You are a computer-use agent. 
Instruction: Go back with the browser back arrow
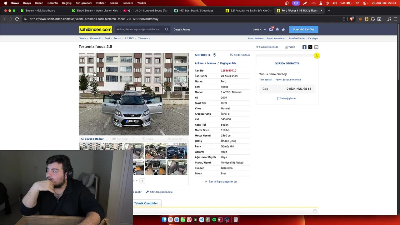click(x=4, y=19)
